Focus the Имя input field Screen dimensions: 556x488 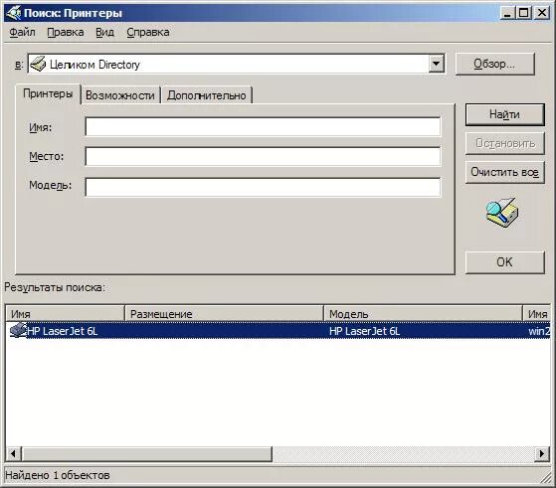(263, 126)
